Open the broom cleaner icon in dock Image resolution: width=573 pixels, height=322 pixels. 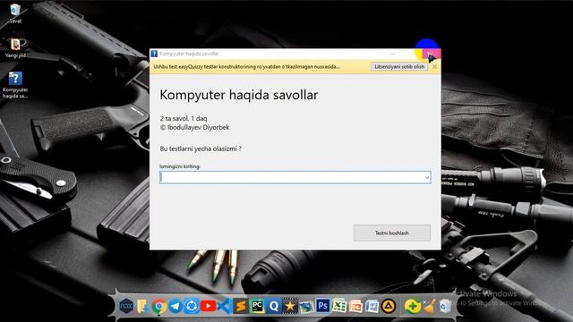click(429, 306)
